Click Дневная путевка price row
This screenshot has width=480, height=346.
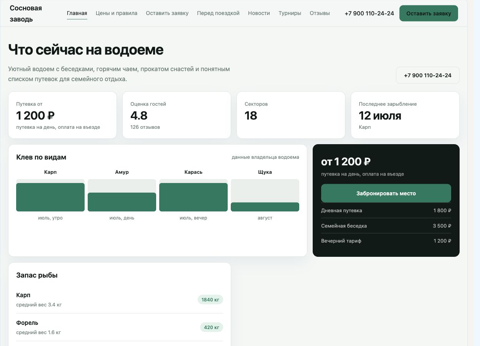coord(386,210)
